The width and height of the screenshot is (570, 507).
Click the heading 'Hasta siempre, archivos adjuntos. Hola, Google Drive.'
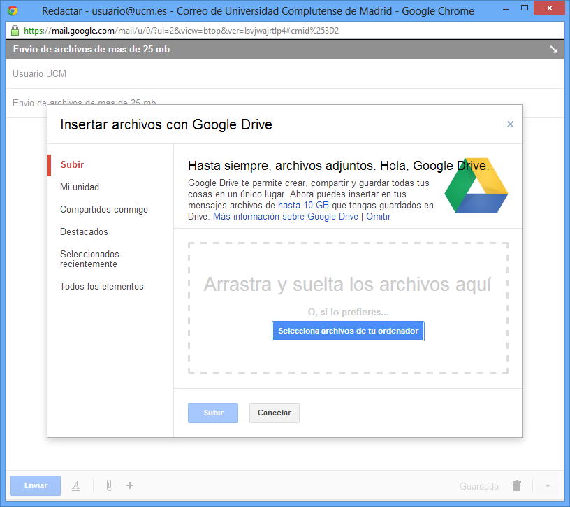[338, 166]
